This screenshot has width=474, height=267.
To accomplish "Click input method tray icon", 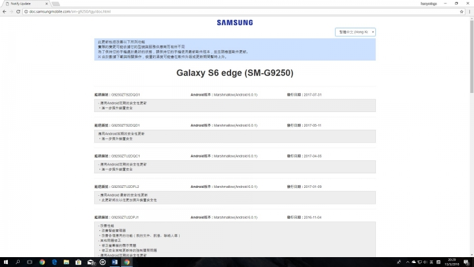I will pos(438,262).
